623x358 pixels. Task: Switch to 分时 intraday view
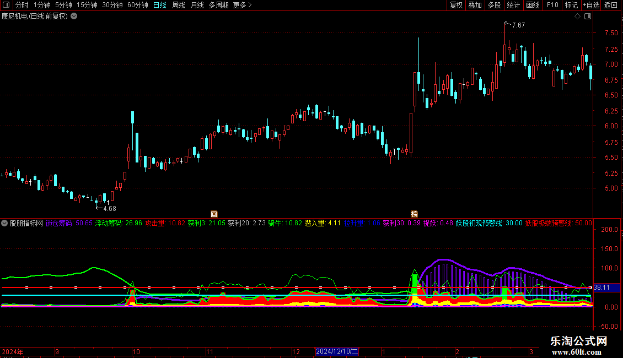(22, 5)
